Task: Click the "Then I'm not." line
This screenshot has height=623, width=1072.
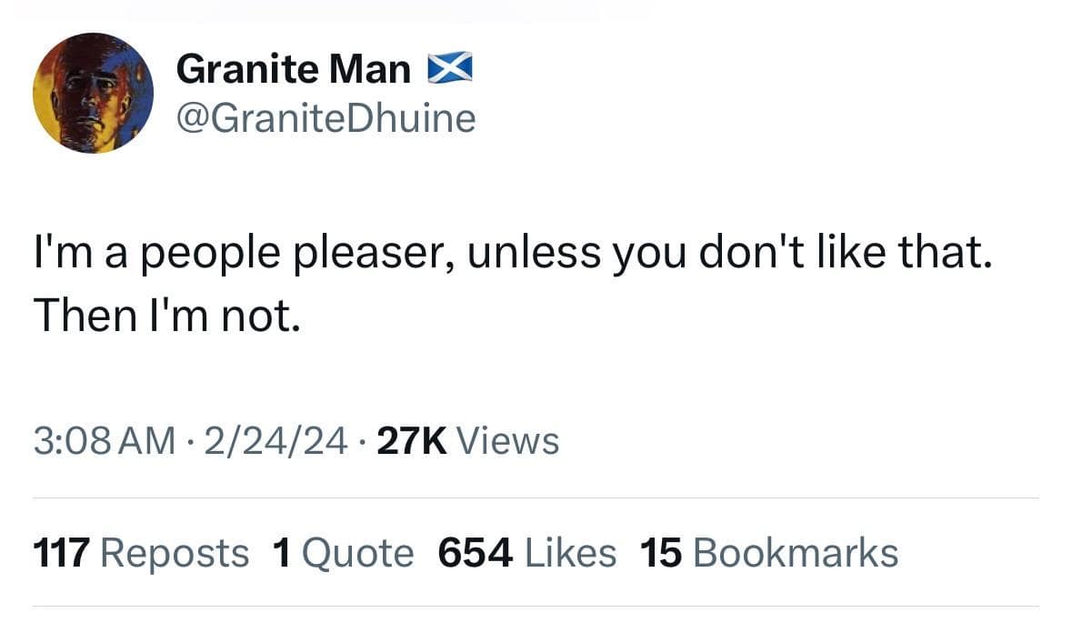Action: click(166, 314)
